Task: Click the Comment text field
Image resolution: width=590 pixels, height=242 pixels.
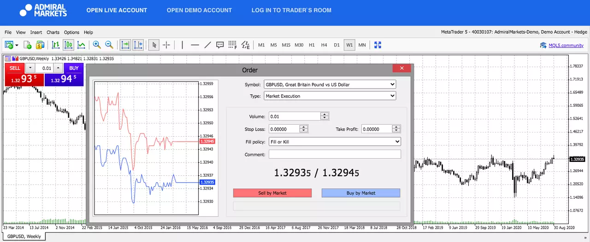Action: point(335,154)
